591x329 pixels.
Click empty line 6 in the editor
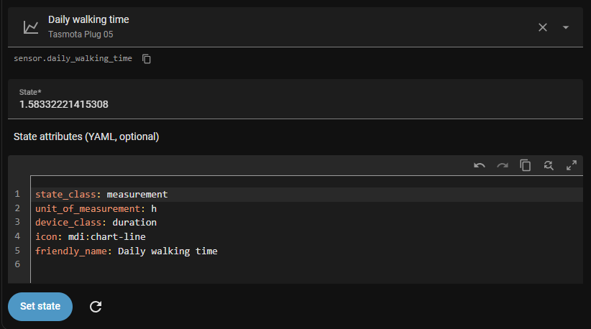216,265
